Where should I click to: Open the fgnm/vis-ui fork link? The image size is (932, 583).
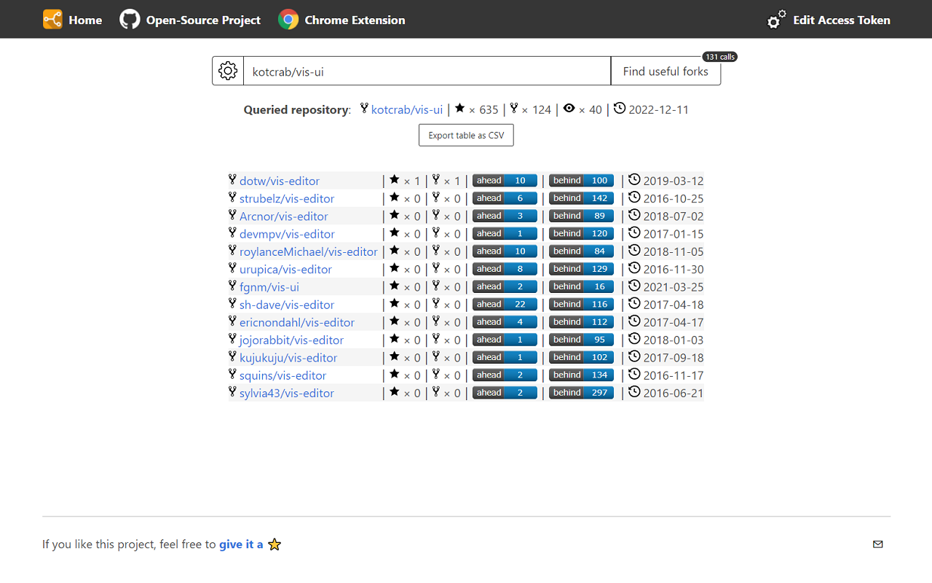pos(269,287)
